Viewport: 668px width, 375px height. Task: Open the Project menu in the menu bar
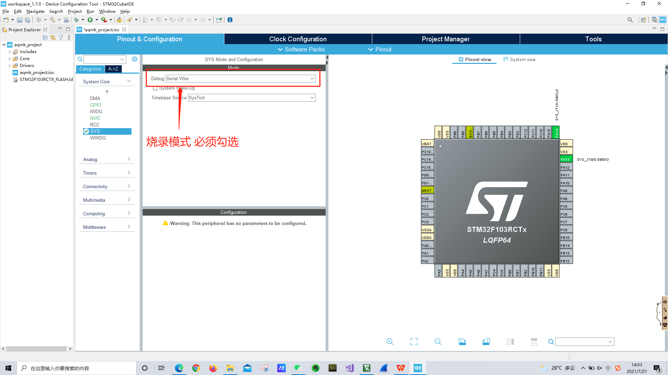75,11
